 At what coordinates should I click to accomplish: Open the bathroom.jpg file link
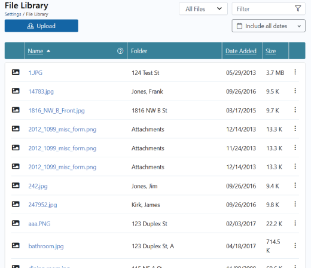[x=46, y=246]
